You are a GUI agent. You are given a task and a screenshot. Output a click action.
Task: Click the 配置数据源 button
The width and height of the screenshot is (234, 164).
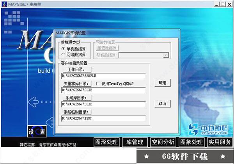click(107, 48)
